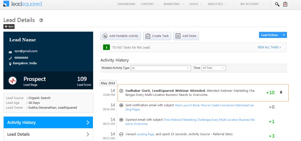Screen dimensions: 301x141
Task: Click the sent notification email envelope icon
Action: (x=121, y=105)
